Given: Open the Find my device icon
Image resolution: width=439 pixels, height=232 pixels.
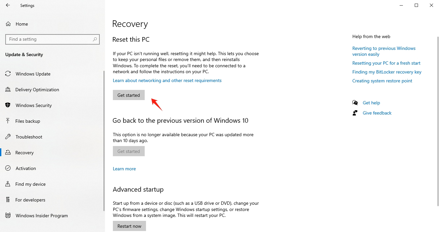Looking at the screenshot, I should coord(8,184).
